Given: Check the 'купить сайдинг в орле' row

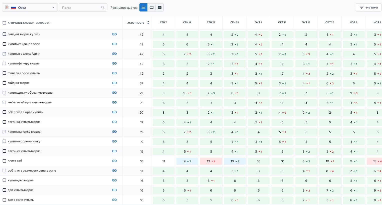Looking at the screenshot, I should tap(4, 44).
